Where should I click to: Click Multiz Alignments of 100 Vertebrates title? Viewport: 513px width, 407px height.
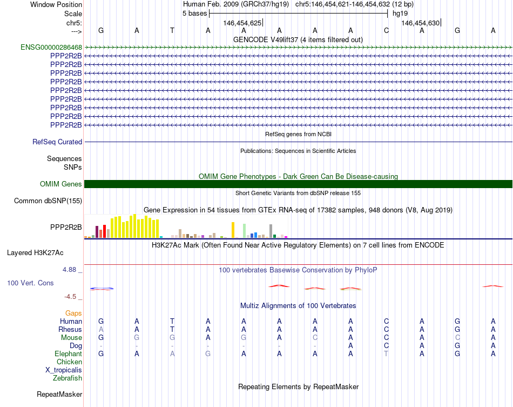(298, 305)
